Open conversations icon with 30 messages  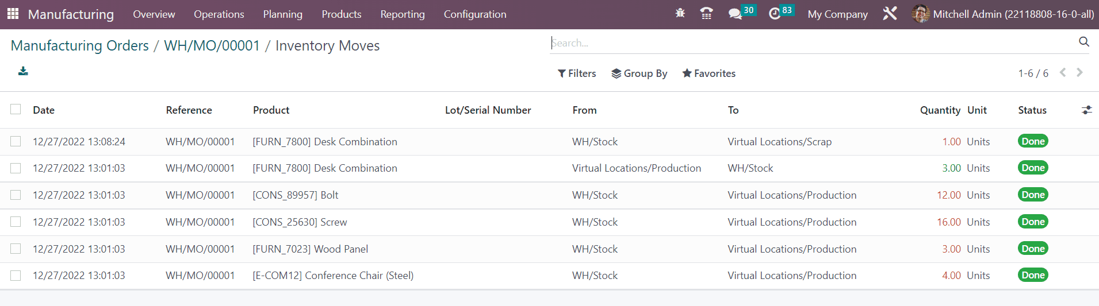click(x=742, y=13)
